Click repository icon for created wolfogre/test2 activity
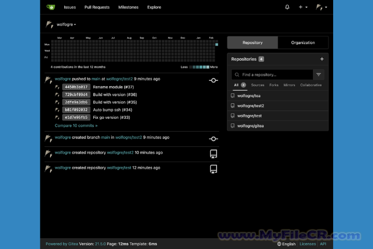The image size is (373, 249). (213, 154)
